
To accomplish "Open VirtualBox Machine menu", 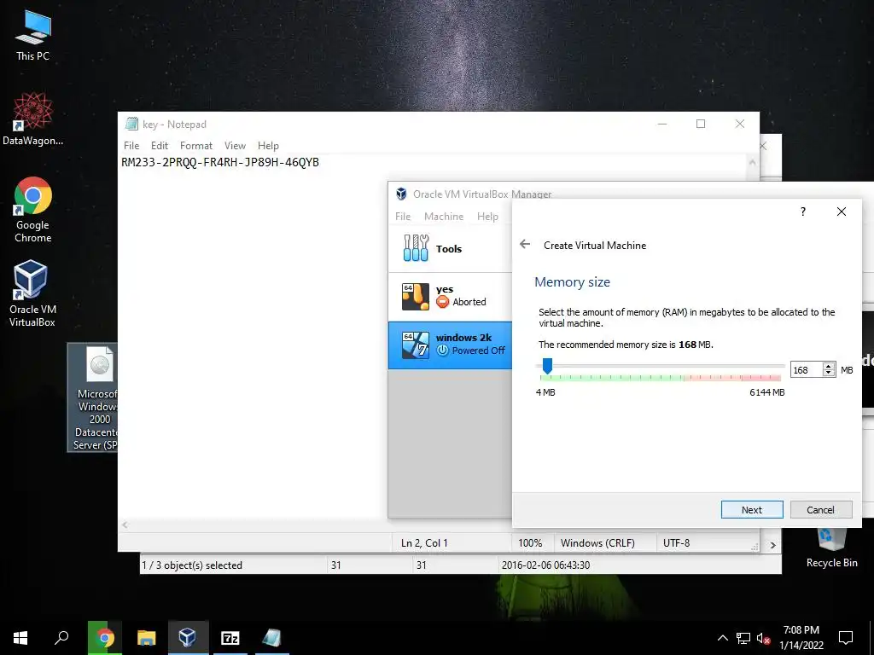I will (444, 217).
